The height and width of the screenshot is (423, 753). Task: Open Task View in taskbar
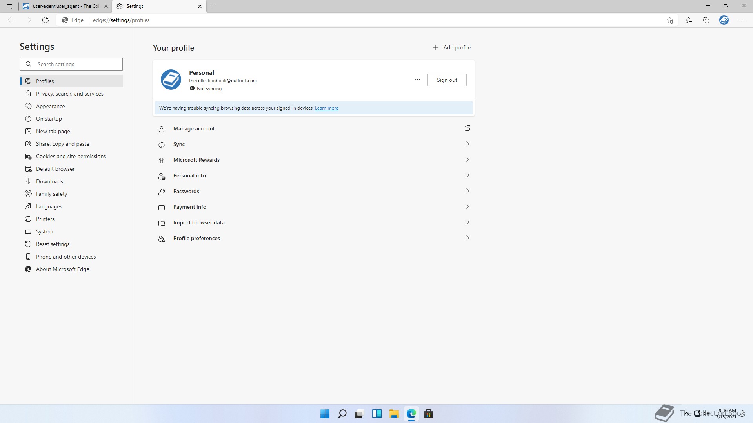359,414
